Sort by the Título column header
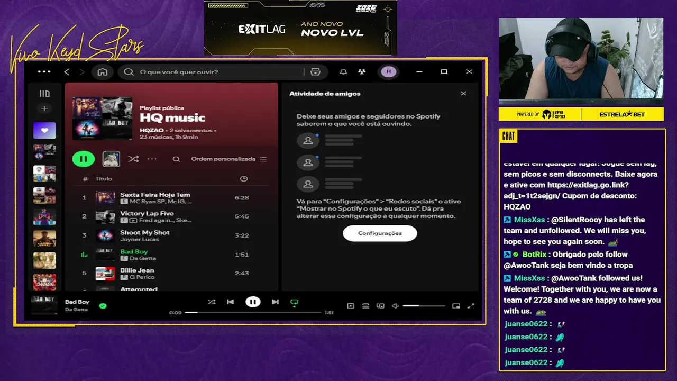The image size is (677, 381). pyautogui.click(x=104, y=179)
